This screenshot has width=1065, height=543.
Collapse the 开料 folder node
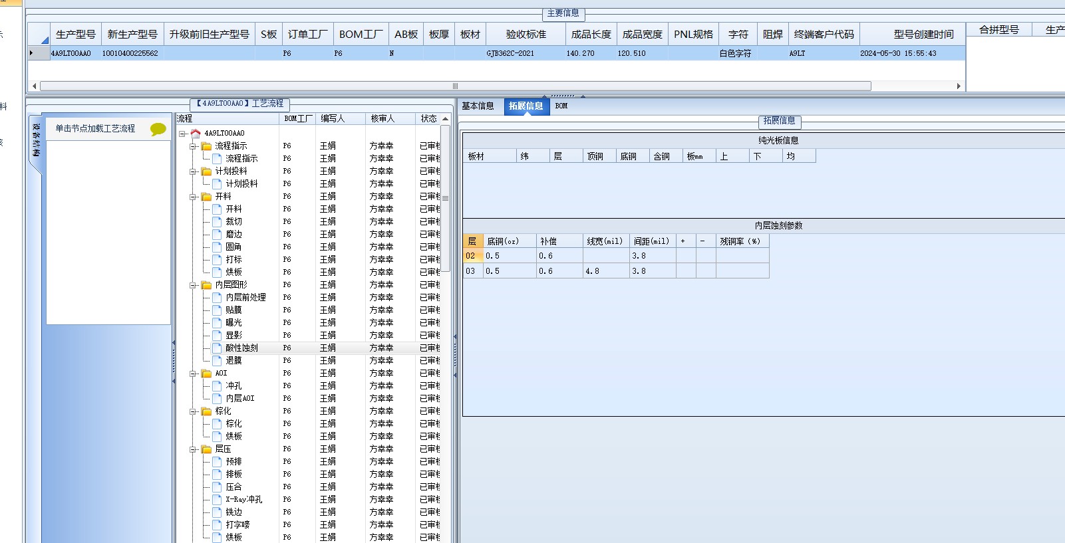[193, 197]
